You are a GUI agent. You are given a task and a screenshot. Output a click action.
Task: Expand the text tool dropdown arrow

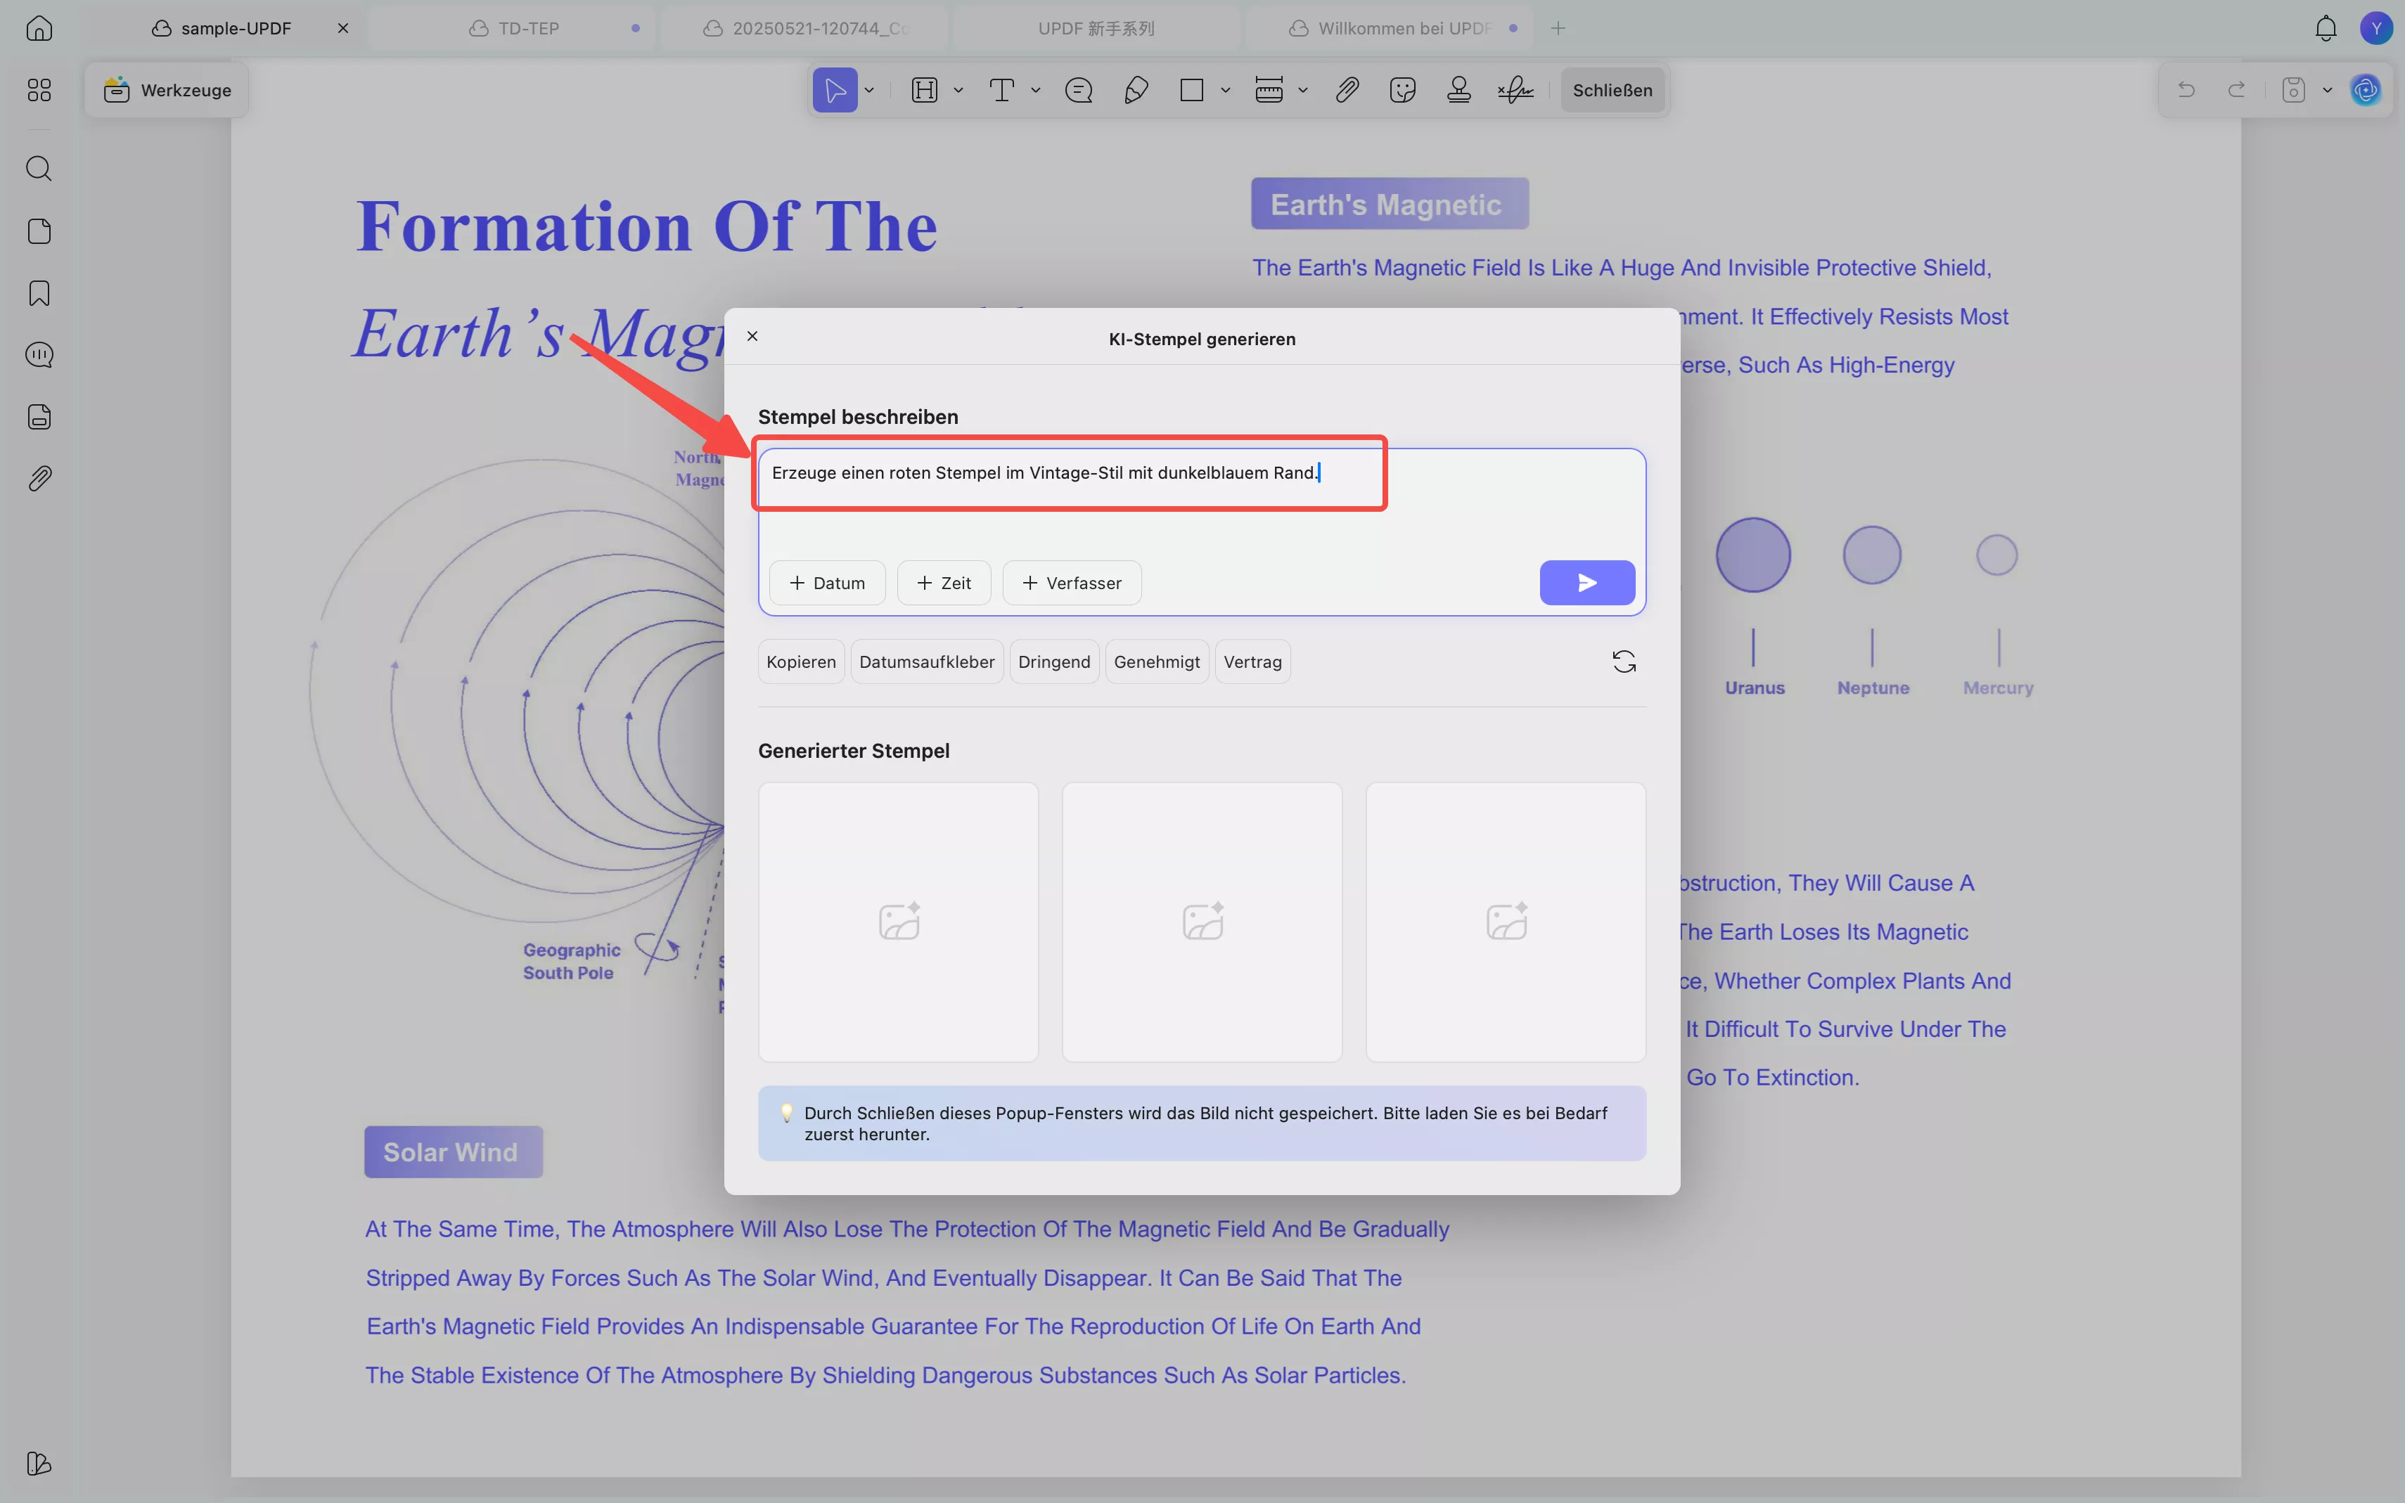click(x=1036, y=91)
